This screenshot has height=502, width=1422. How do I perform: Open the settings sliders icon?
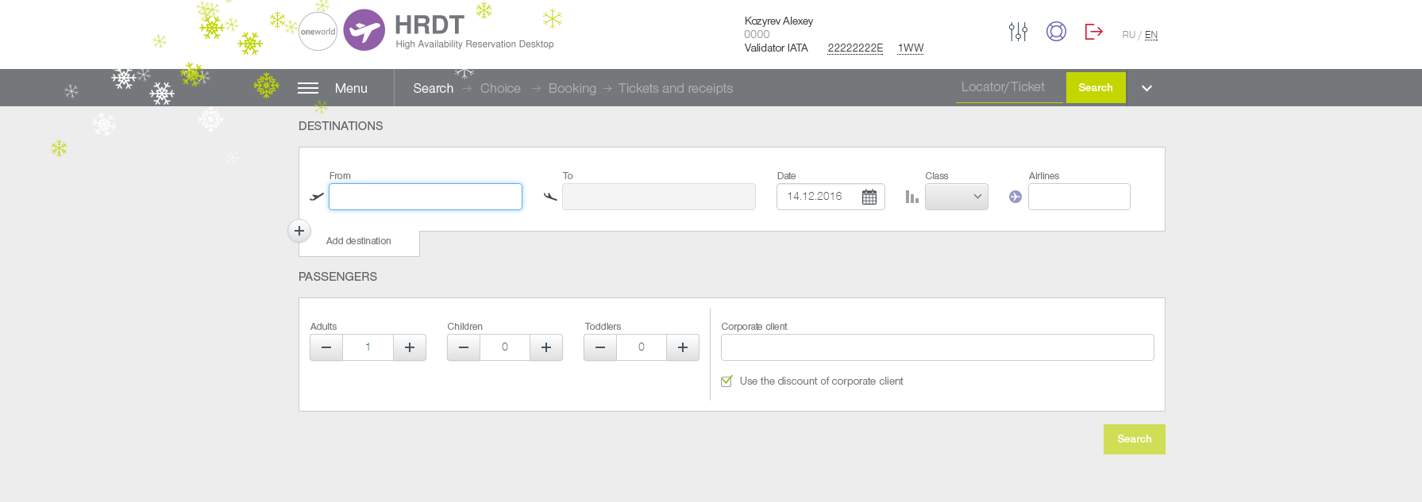(1018, 32)
